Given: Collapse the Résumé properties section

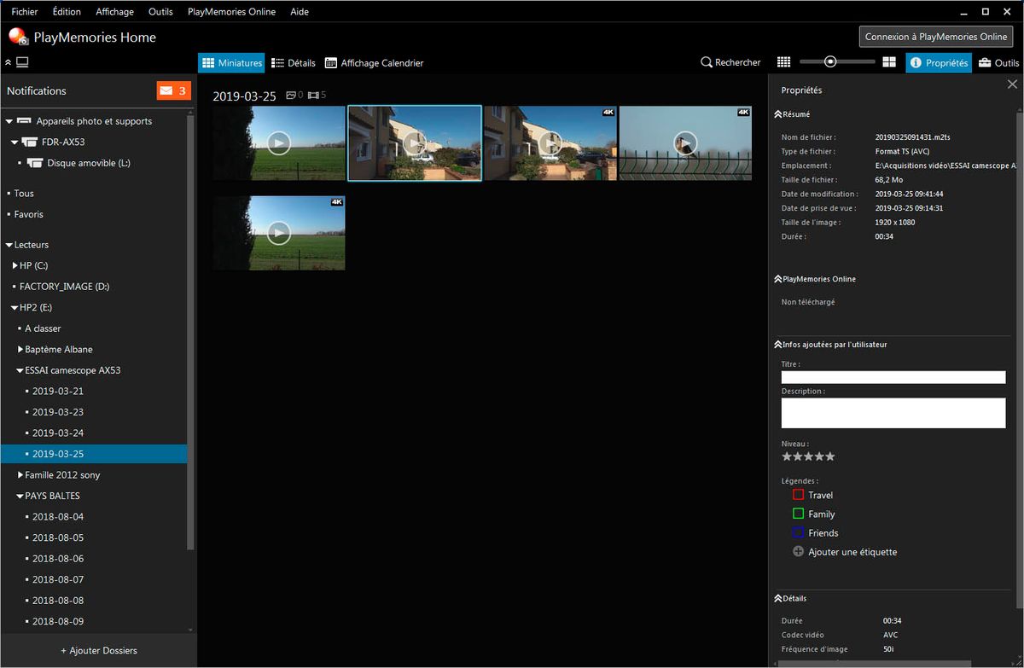Looking at the screenshot, I should coord(777,113).
